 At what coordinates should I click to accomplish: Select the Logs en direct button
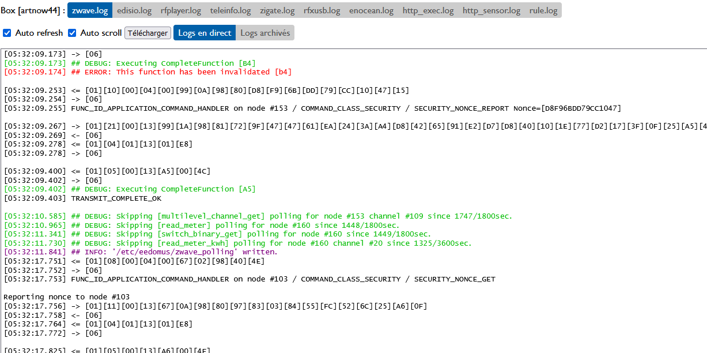click(x=205, y=33)
